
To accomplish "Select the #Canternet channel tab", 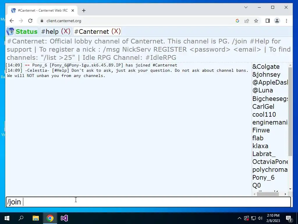I will coord(92,32).
